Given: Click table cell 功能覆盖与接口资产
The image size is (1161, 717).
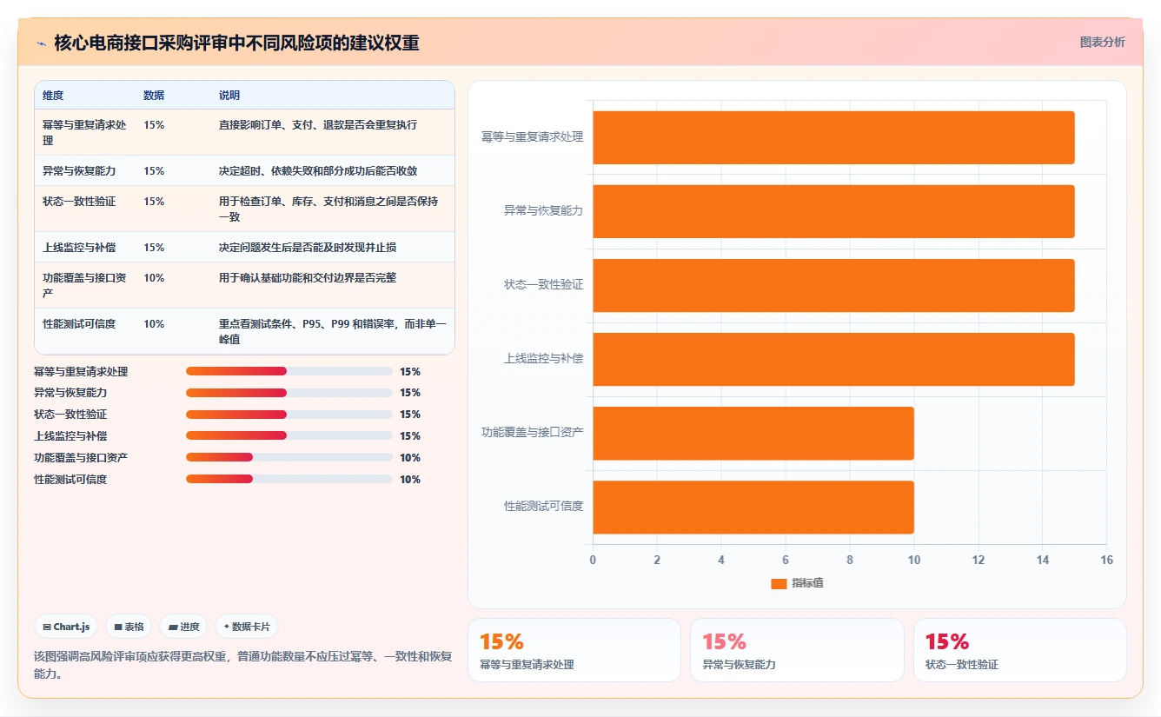Looking at the screenshot, I should (x=84, y=285).
